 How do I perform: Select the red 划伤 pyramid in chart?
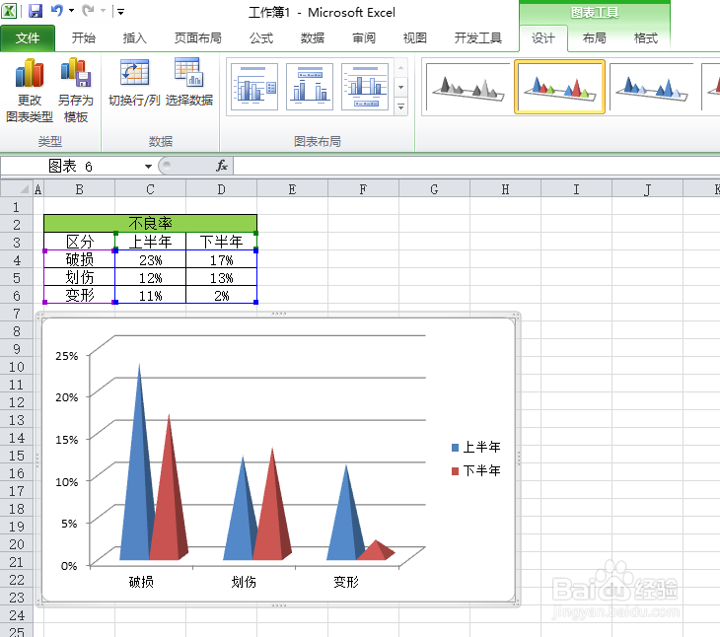pos(273,514)
